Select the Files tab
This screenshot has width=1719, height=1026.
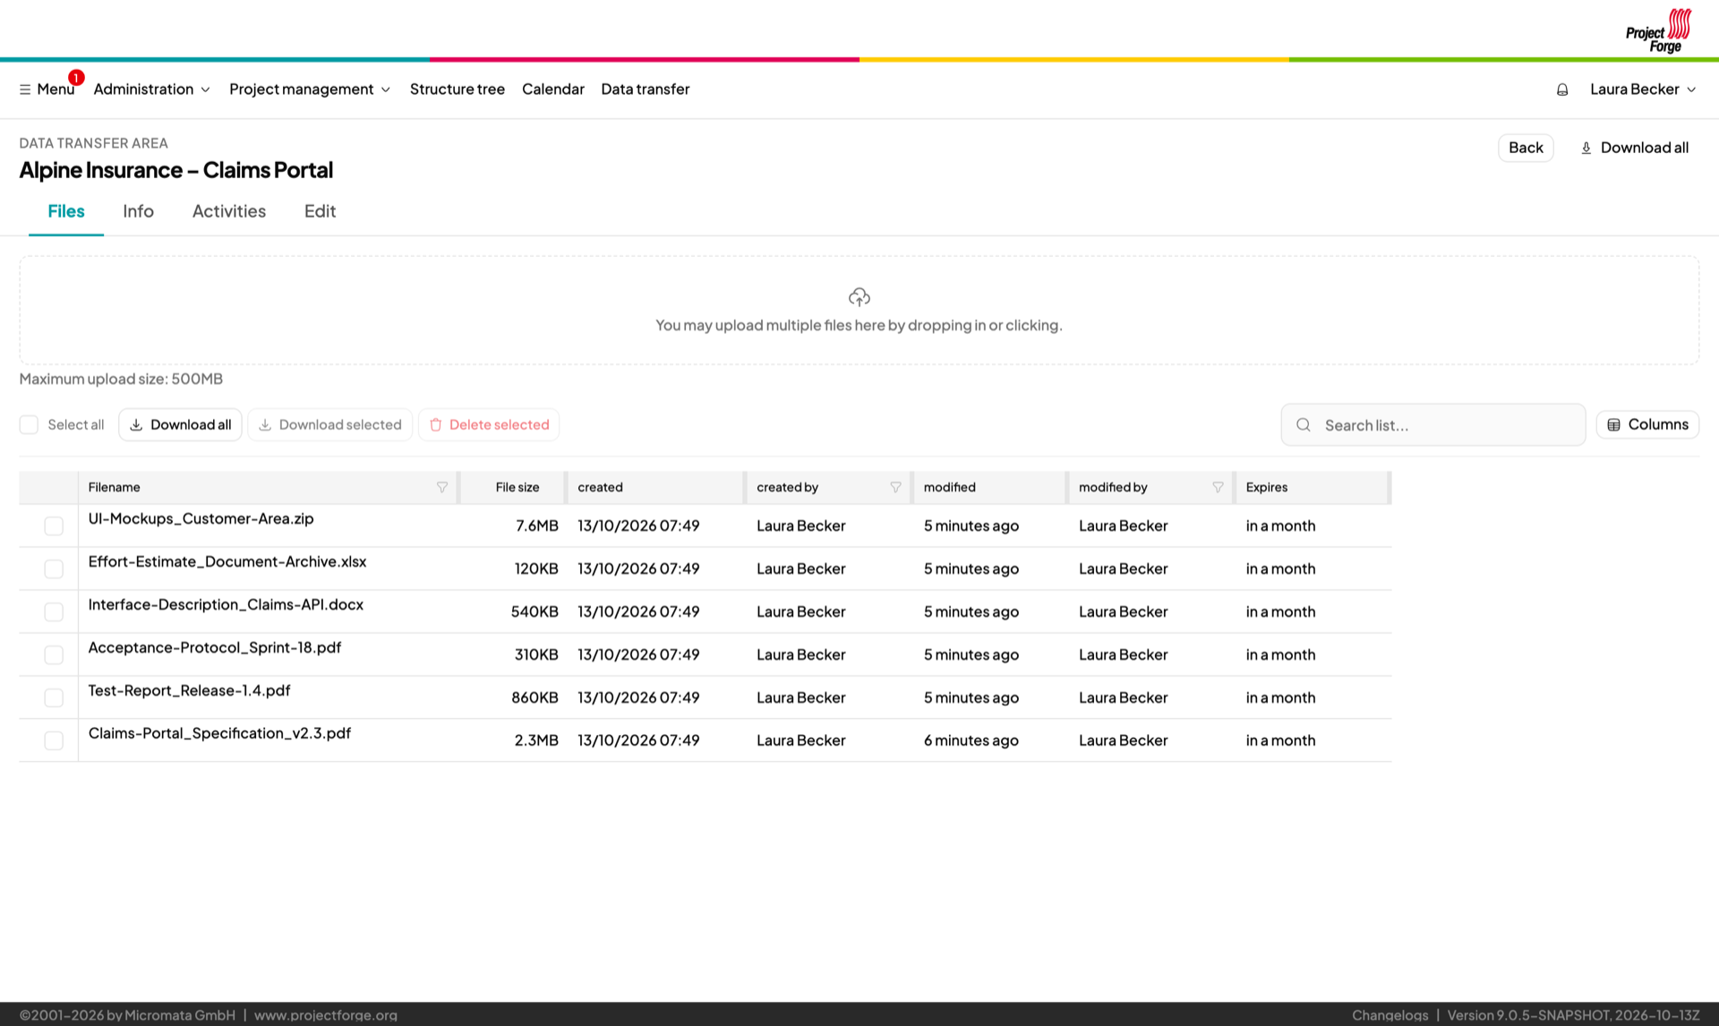[x=66, y=211]
